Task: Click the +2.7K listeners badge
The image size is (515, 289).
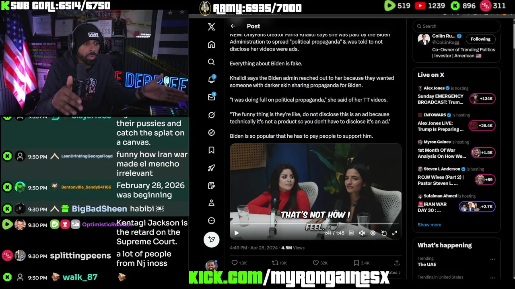Action: pyautogui.click(x=477, y=207)
